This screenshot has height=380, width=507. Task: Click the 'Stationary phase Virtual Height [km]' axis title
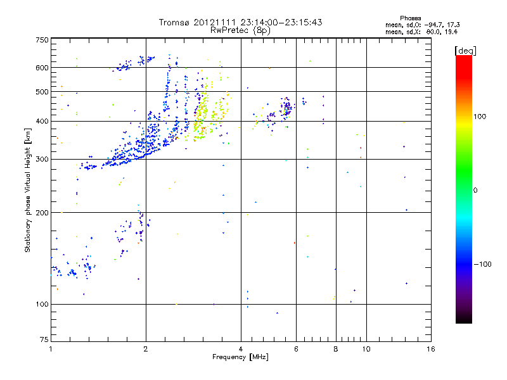(28, 190)
